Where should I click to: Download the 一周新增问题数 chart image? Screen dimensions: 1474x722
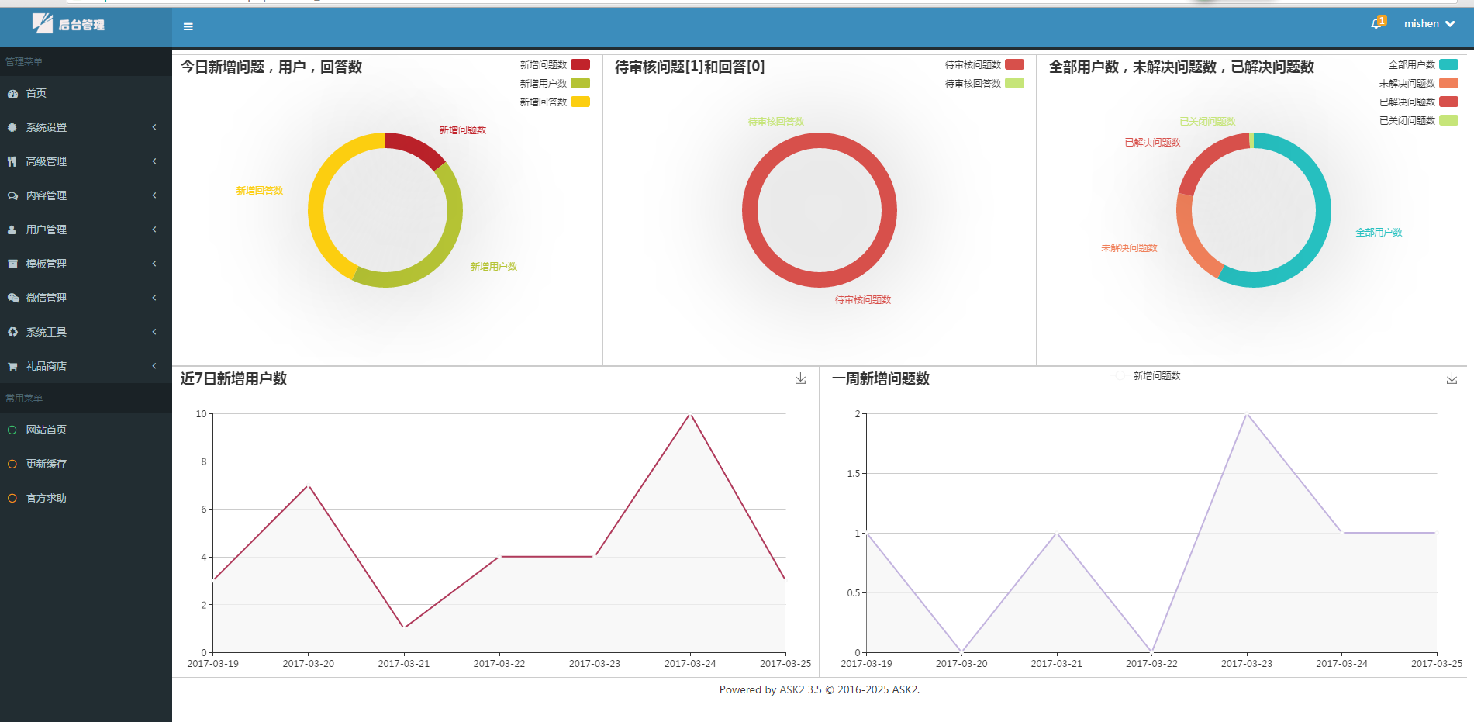[1452, 378]
